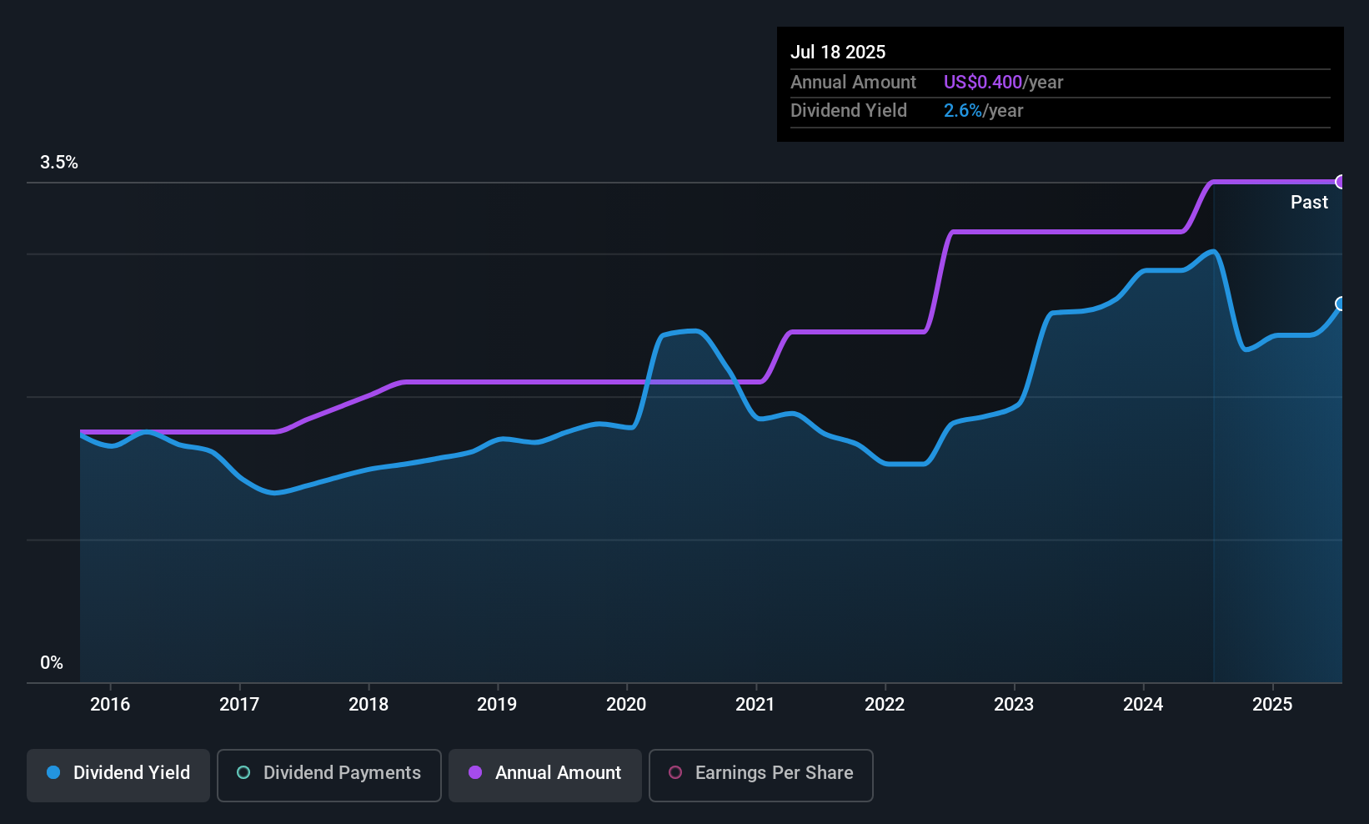
Task: Click the purple dot in Annual Amount legend
Action: tap(475, 773)
